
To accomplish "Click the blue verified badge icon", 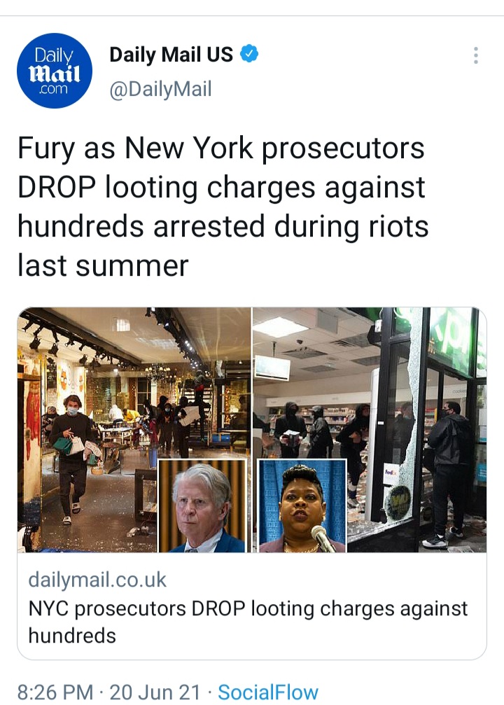I will click(249, 54).
